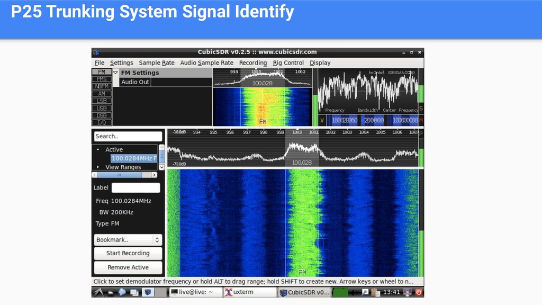Open the Audio Sample Rate menu
The image size is (542, 305).
(x=207, y=62)
